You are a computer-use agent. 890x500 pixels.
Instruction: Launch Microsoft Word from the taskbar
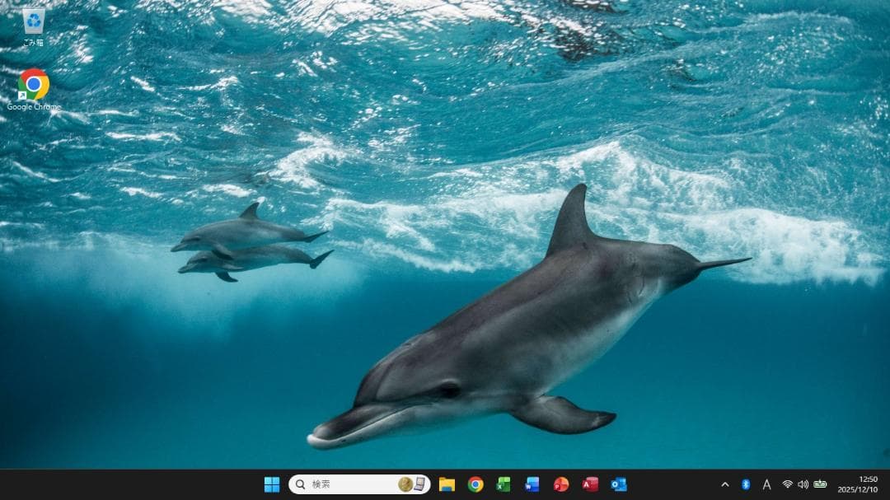(532, 485)
